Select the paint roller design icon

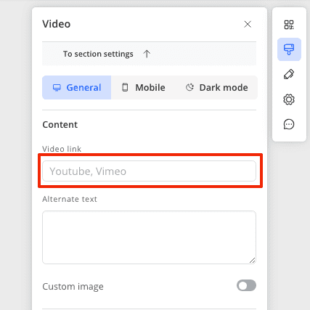coord(289,49)
